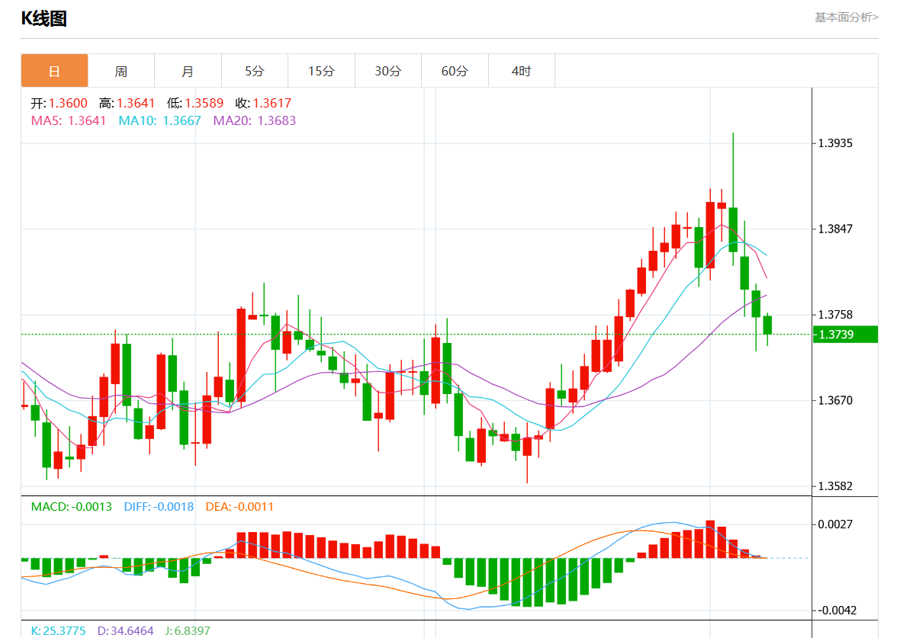Click the tallest green candle near 1.3935
The image size is (897, 638).
pos(734,229)
